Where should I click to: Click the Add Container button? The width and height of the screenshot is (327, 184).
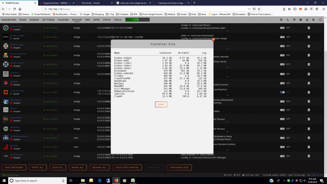[14, 167]
